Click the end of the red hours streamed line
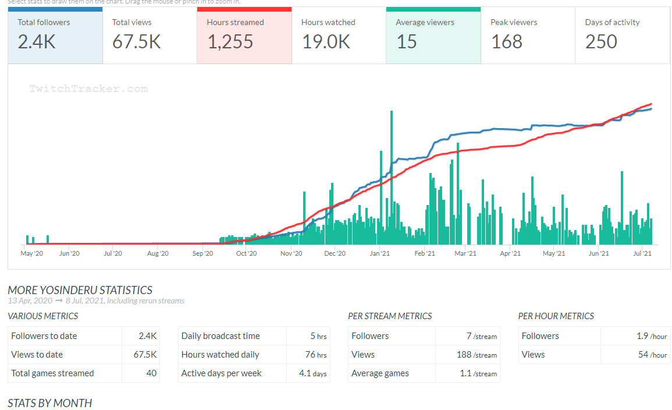Screen dimensions: 672x410 [x=651, y=104]
